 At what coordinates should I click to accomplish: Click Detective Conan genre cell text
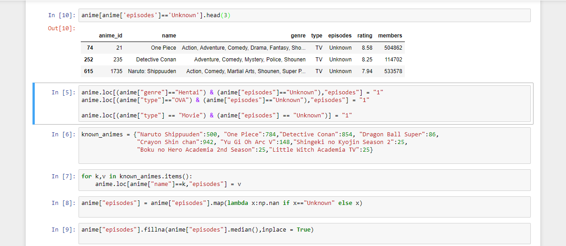coord(250,59)
